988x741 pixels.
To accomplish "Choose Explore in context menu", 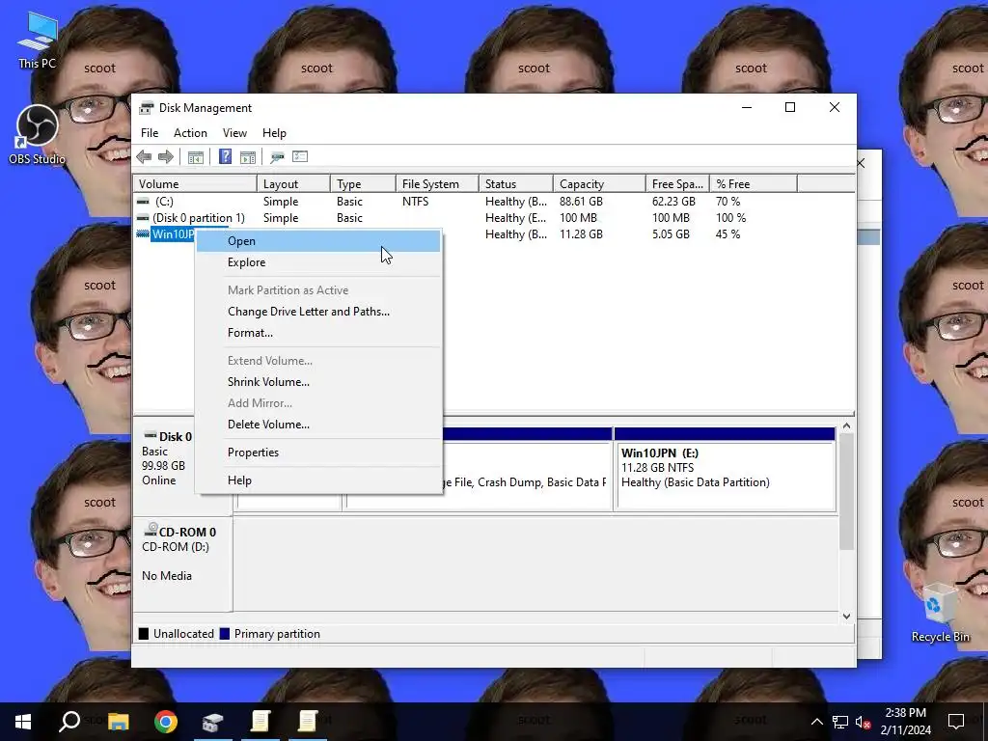I will click(x=318, y=262).
